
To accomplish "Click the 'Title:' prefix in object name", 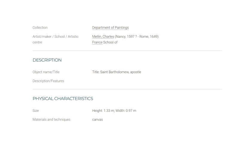I will 96,72.
